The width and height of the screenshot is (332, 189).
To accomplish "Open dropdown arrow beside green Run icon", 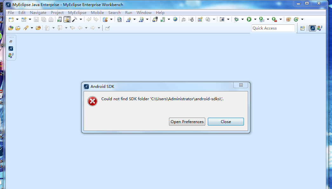I will [255, 19].
